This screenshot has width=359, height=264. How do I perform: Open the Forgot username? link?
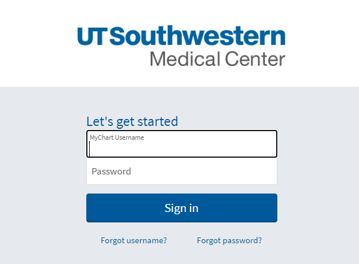tap(134, 241)
